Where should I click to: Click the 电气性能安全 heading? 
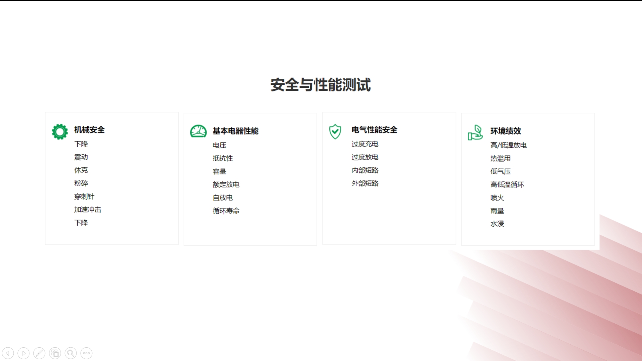374,130
